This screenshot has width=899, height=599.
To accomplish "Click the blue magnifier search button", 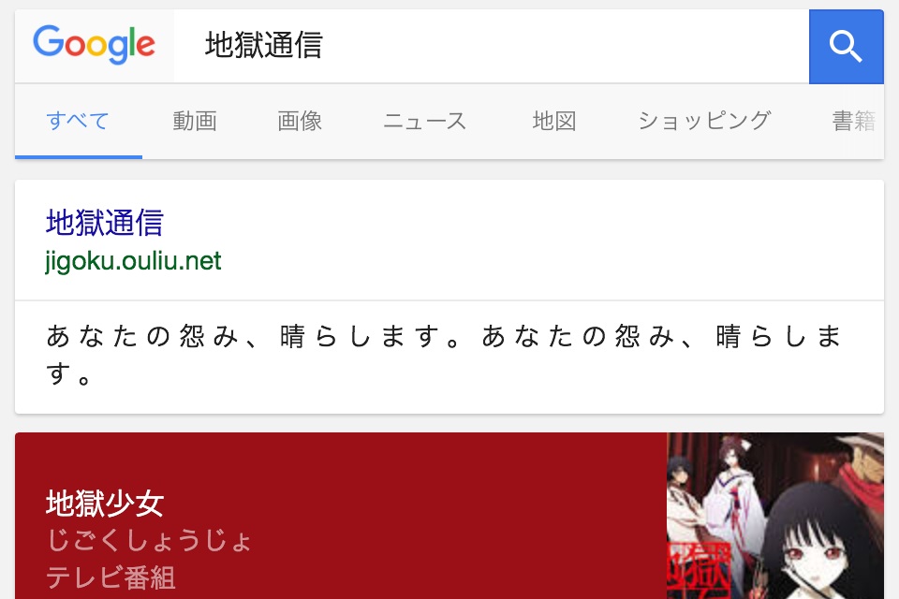I will tap(847, 47).
